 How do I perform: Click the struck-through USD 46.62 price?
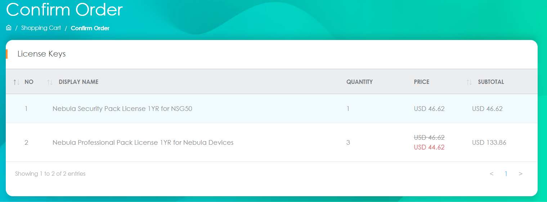(x=429, y=137)
